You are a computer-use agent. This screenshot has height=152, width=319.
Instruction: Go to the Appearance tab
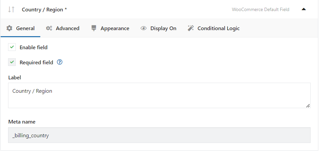pos(110,28)
